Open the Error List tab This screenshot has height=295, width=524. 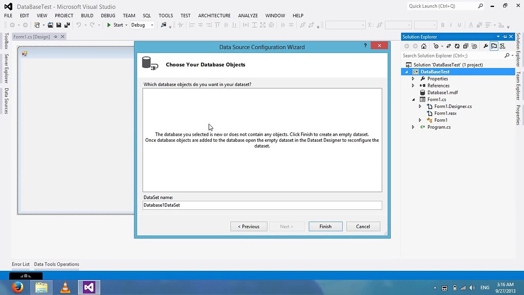tap(20, 264)
